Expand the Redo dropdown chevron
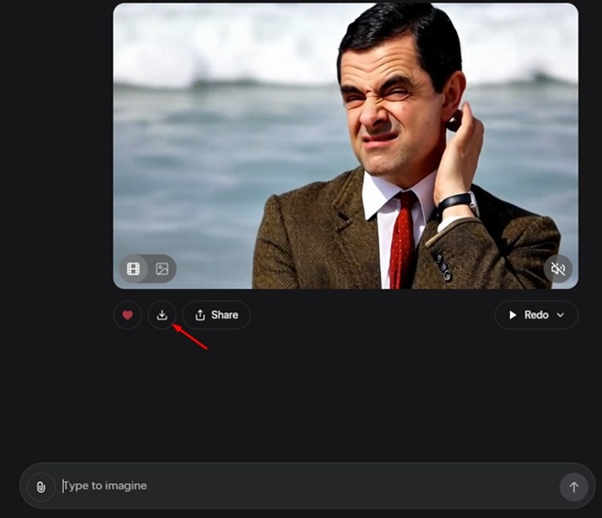602x518 pixels. click(x=561, y=316)
